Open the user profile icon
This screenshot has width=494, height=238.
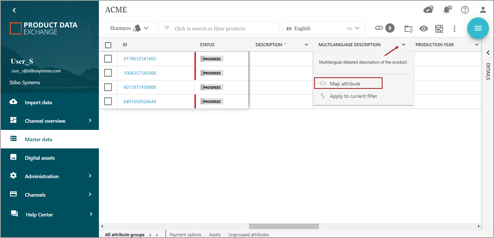coord(483,10)
